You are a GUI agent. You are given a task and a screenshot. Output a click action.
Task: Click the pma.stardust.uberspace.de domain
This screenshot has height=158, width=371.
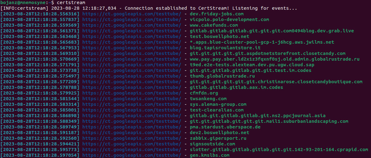(225, 127)
